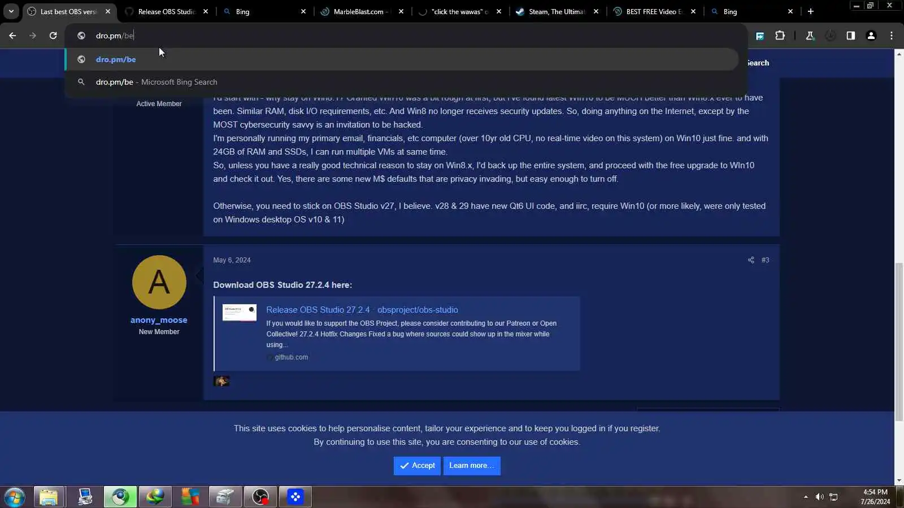Click the share icon on post #3
This screenshot has height=508, width=904.
[751, 260]
